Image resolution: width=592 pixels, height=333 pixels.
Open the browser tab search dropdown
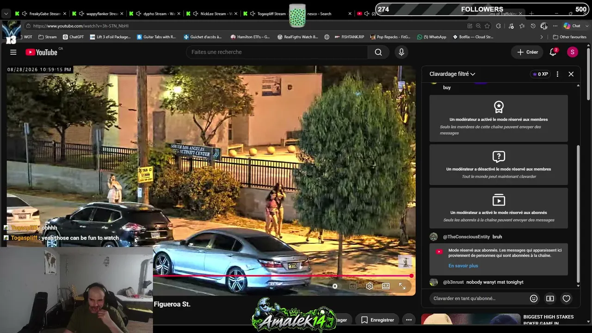point(6,14)
